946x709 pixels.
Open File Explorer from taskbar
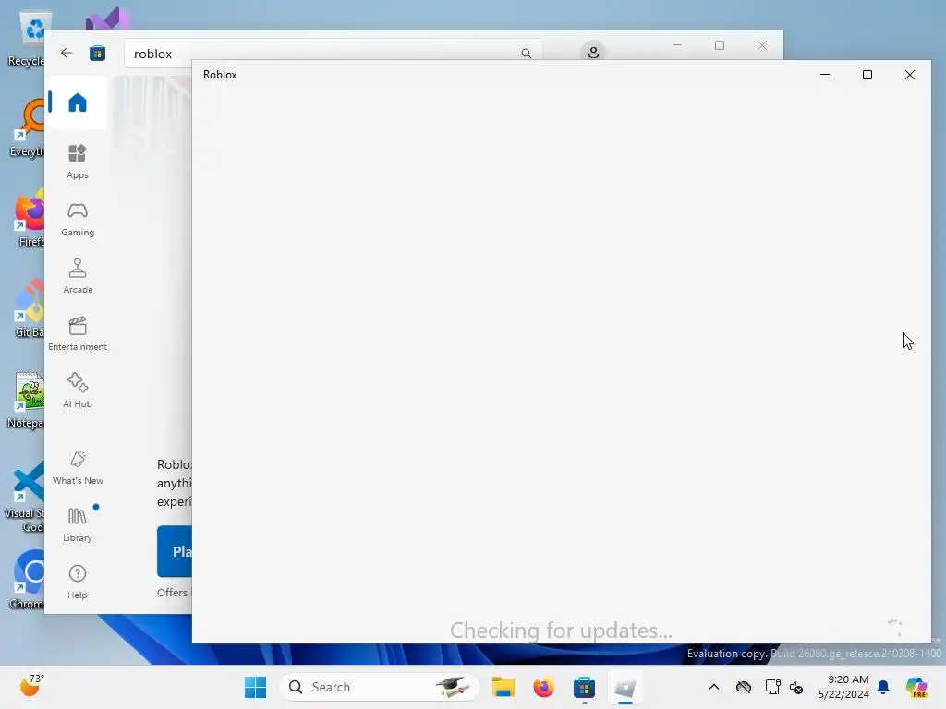[503, 687]
